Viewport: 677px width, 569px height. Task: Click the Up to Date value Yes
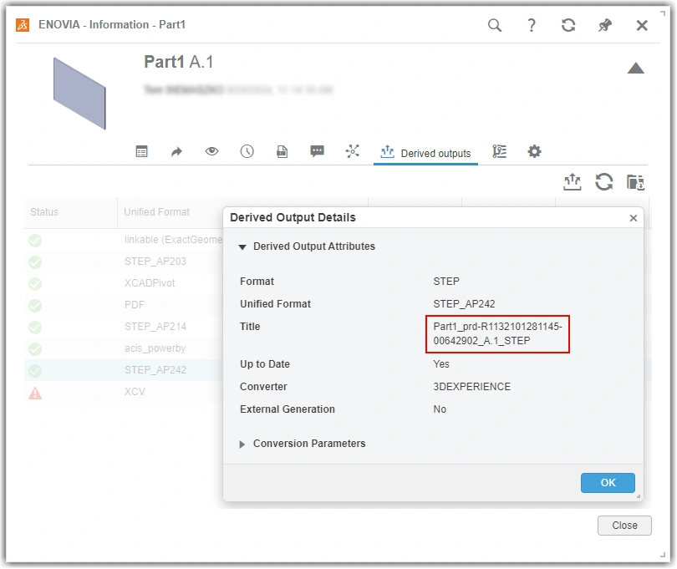coord(440,364)
